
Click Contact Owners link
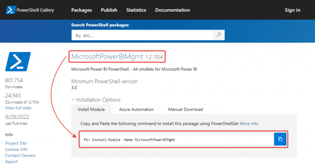(x=20, y=155)
